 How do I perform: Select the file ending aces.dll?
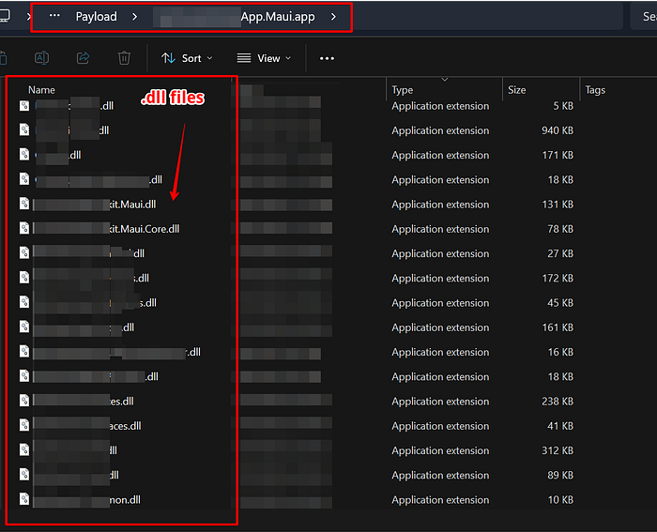coord(86,426)
